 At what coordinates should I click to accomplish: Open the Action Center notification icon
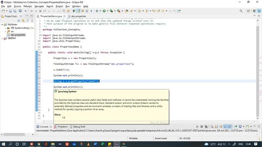[255, 144]
